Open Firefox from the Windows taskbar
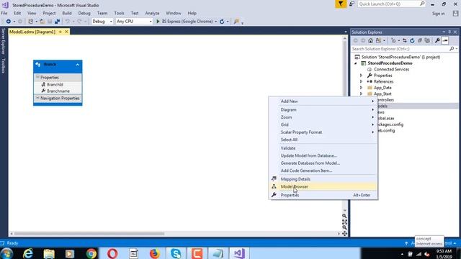Viewport: 461px width, 259px height. click(155, 253)
